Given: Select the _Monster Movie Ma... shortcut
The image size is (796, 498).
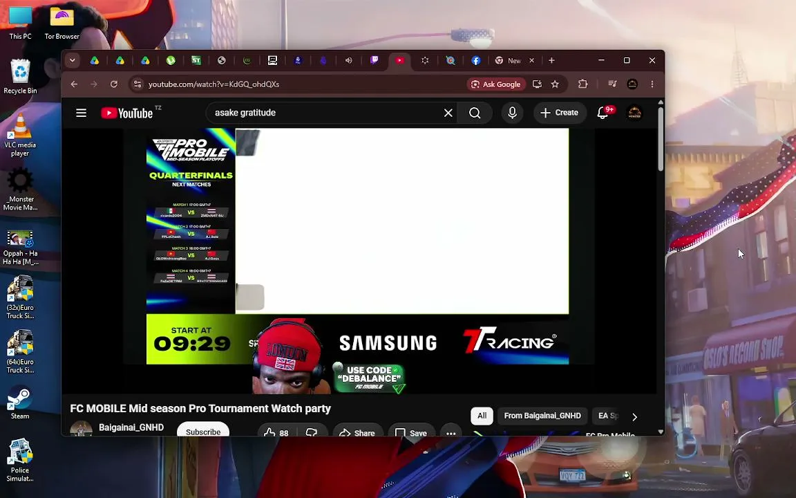Looking at the screenshot, I should 20,189.
